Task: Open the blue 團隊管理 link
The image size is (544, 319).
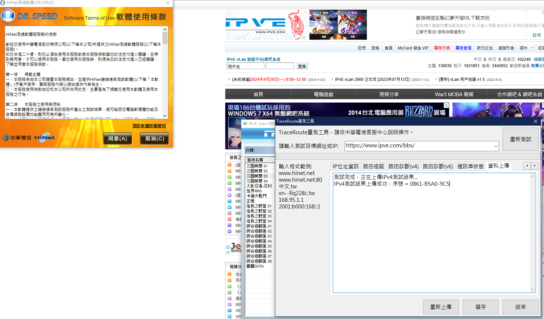Action: click(x=463, y=48)
